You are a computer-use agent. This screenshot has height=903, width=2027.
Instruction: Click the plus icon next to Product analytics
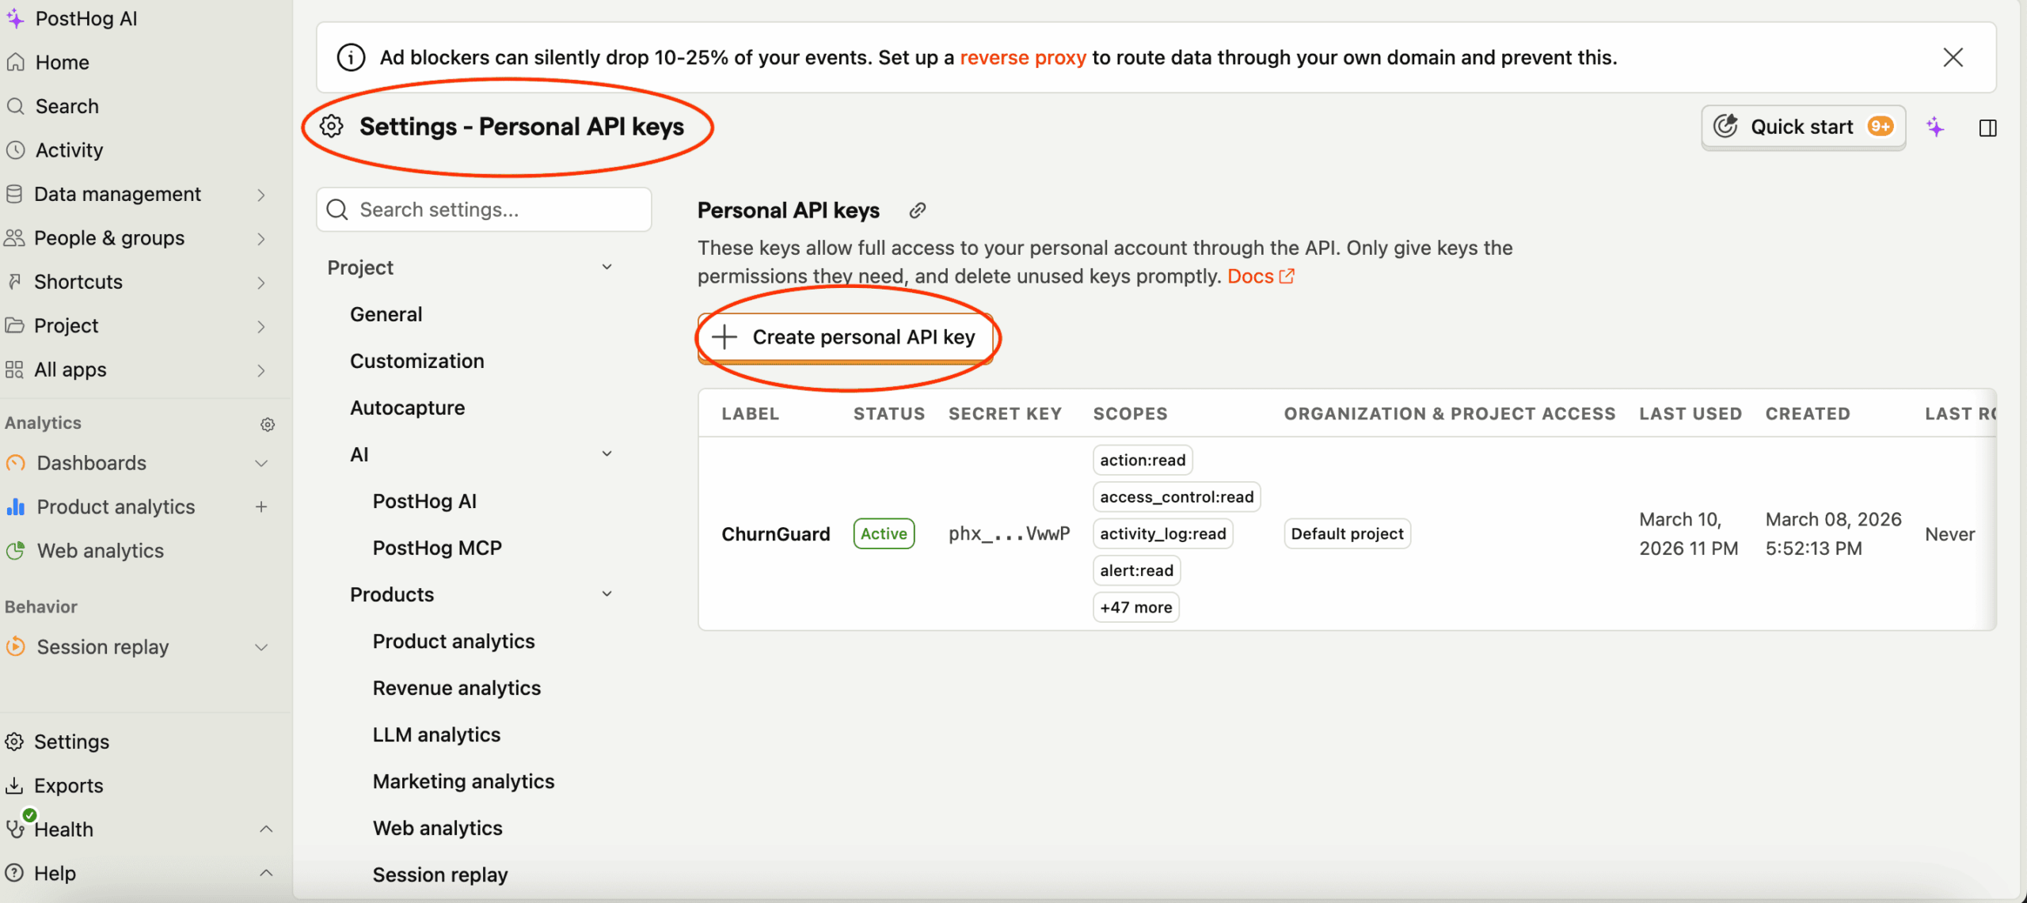[x=261, y=507]
